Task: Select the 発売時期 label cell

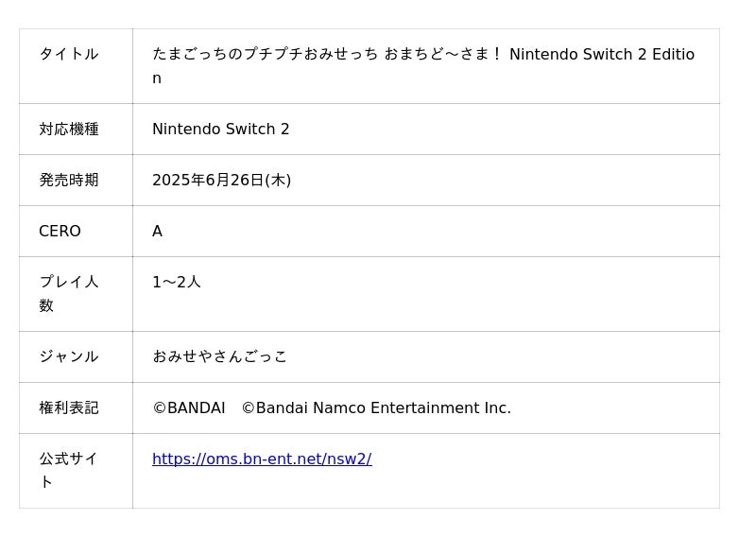Action: [x=69, y=181]
